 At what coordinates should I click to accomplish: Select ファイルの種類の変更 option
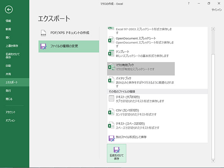[69, 47]
